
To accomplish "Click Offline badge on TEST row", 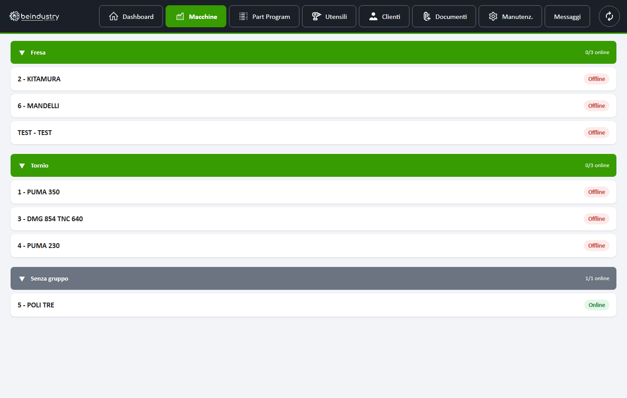I will (x=597, y=133).
